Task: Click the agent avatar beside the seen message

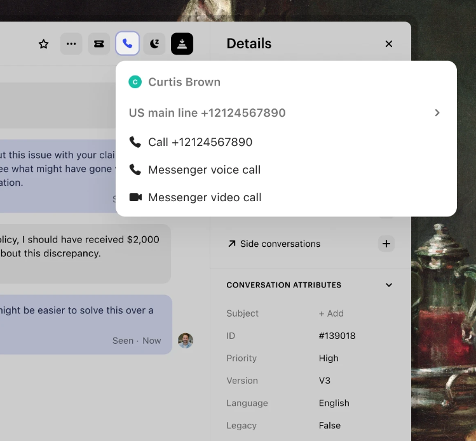Action: [185, 340]
